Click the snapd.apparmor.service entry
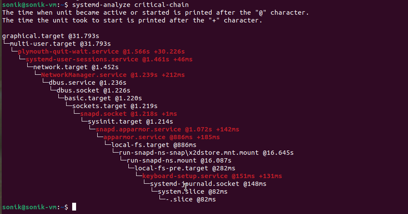408x214 pixels. (x=167, y=129)
